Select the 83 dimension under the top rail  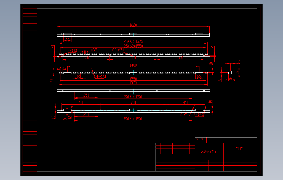coord(68,39)
